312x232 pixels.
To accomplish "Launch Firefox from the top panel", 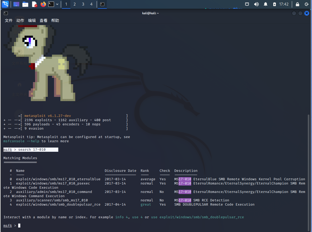I will tap(43, 4).
